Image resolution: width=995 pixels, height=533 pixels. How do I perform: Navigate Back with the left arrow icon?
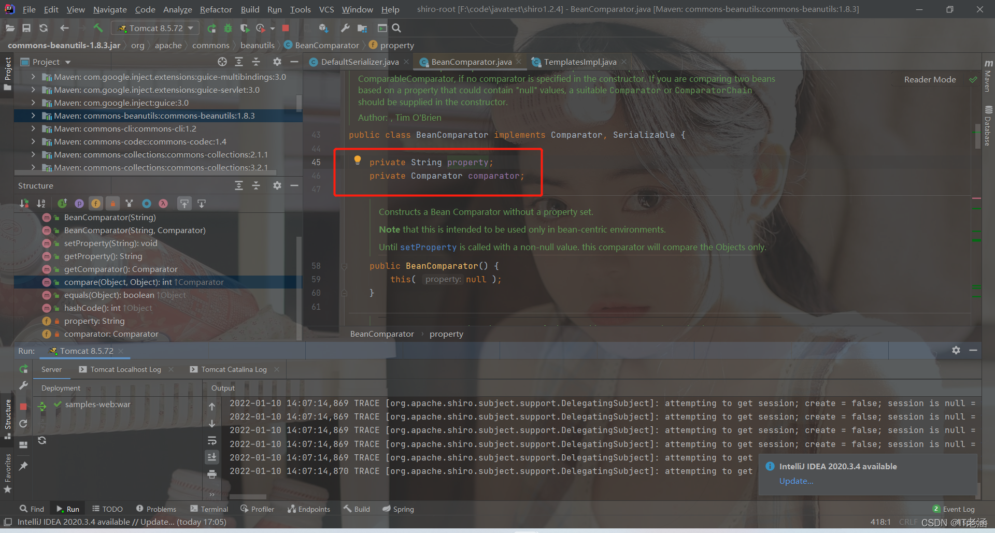pyautogui.click(x=64, y=28)
